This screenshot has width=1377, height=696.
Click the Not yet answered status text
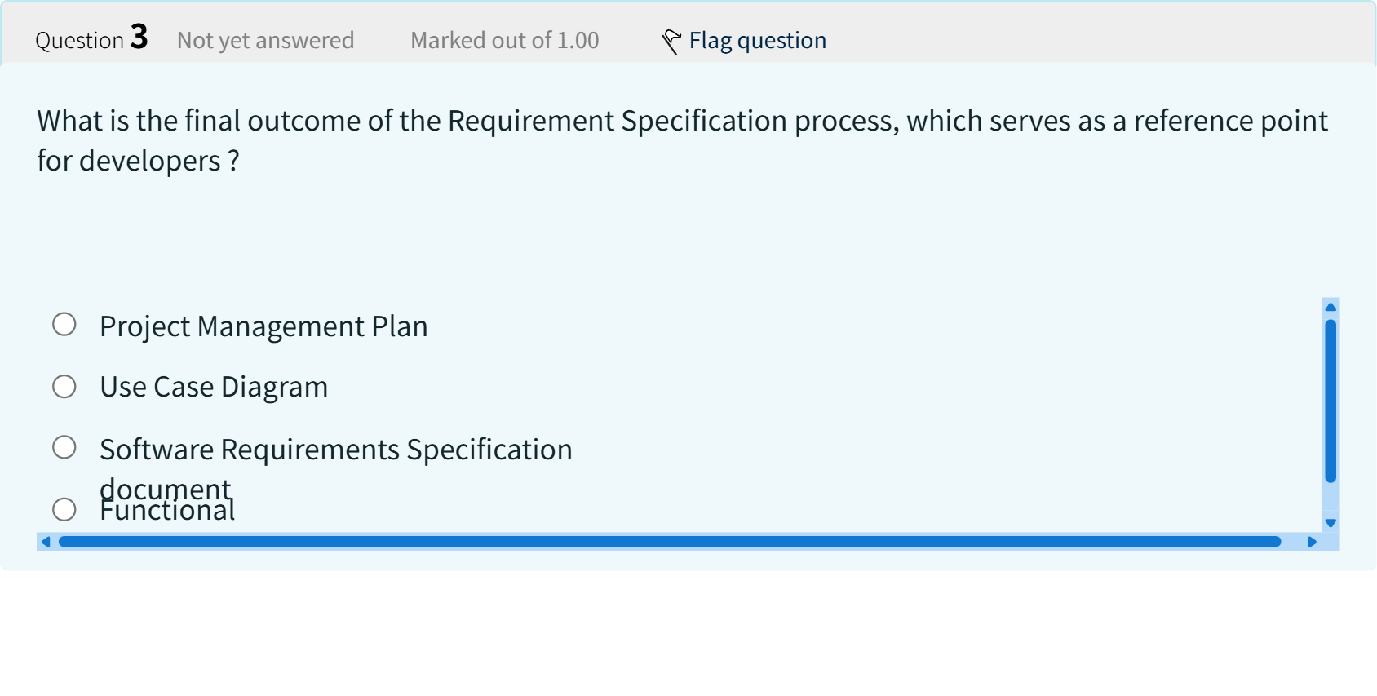coord(265,41)
